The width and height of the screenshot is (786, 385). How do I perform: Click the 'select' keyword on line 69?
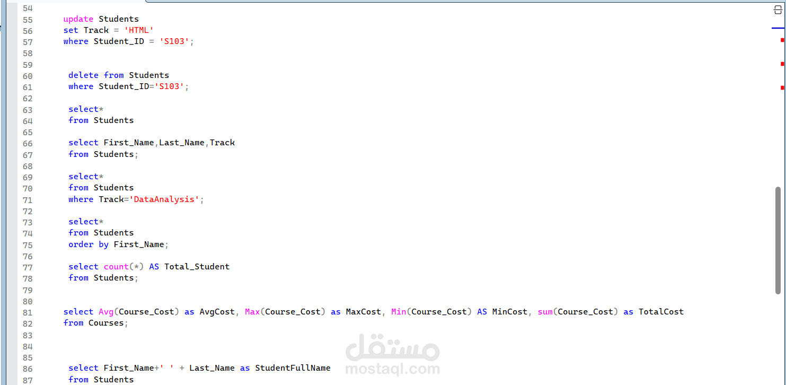coord(83,177)
